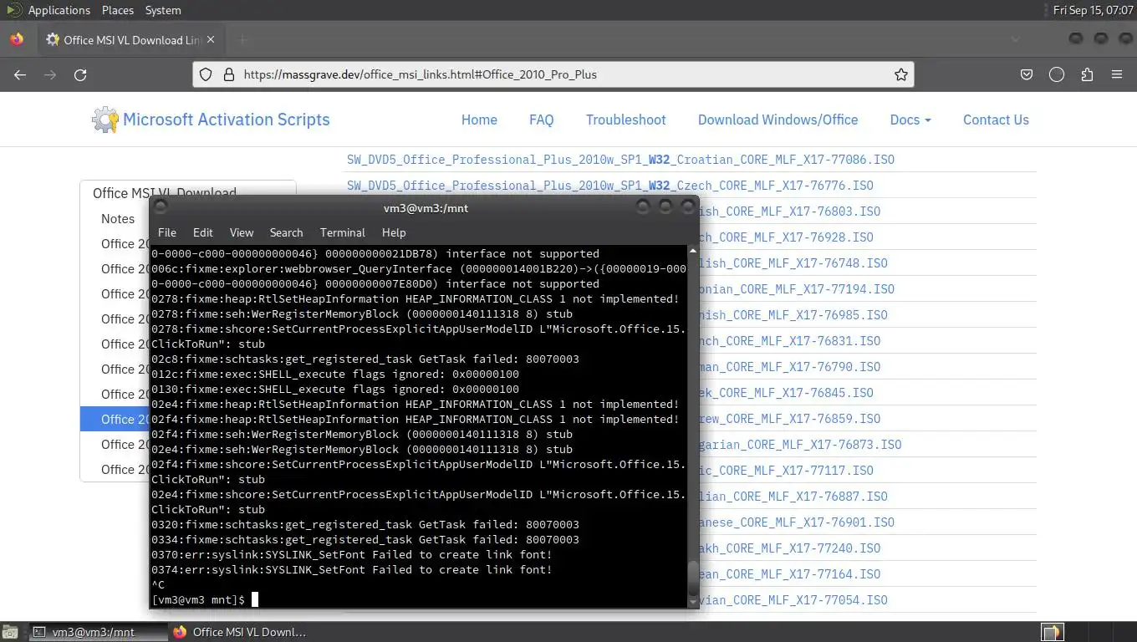Open the Places menu
Screen dimensions: 1137x642
click(118, 10)
